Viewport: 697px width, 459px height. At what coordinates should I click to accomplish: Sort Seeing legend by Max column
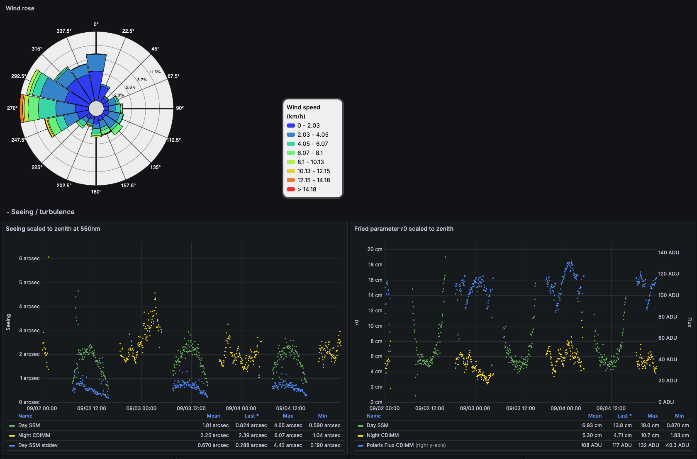click(x=288, y=416)
